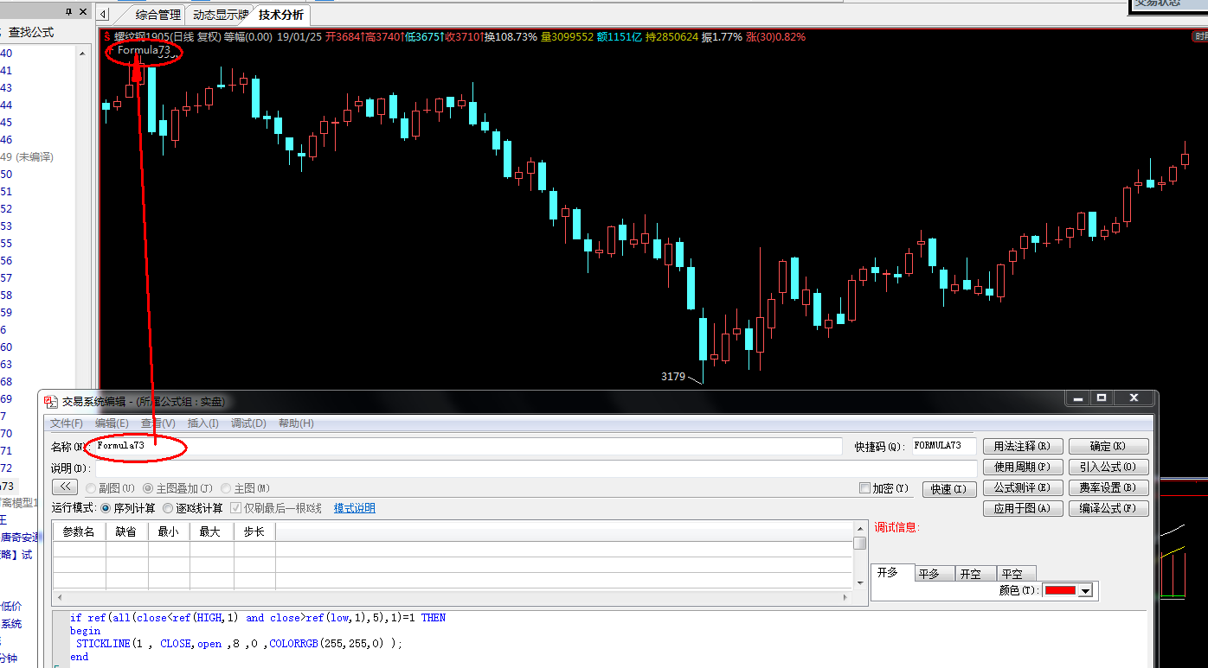The width and height of the screenshot is (1208, 668).
Task: Click the 快捷码 field showing FORMULA73
Action: [x=944, y=446]
